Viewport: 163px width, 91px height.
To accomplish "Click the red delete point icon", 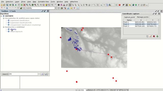I will point(154,36).
